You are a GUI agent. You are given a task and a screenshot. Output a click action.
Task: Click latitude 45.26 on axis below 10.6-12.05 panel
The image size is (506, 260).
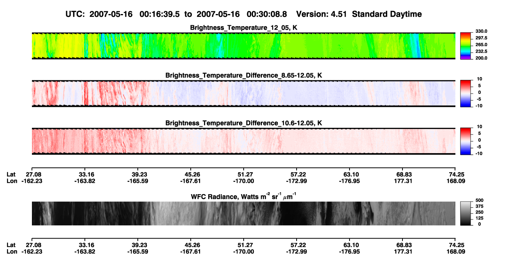(x=192, y=174)
